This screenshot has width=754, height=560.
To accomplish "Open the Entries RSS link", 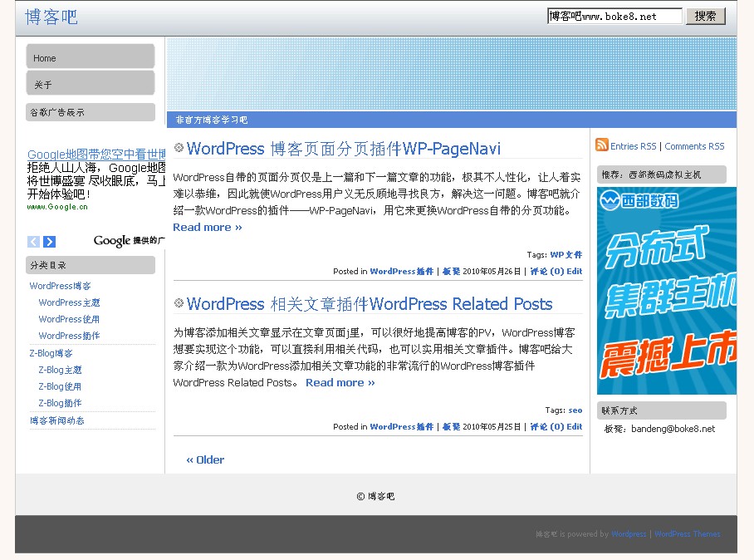I will point(634,146).
